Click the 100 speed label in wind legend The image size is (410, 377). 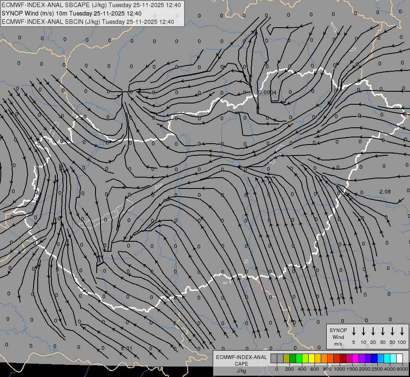pos(402,342)
